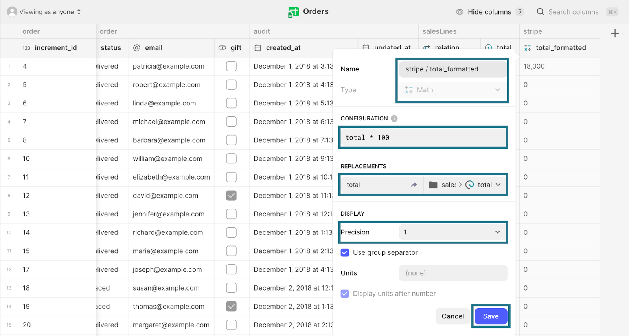Click the green Orders table logo icon
This screenshot has width=629, height=336.
293,12
